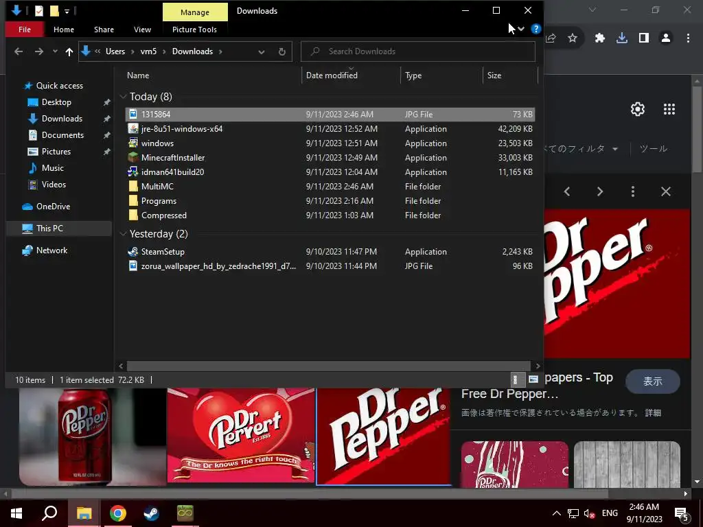Show hidden system tray icons

click(556, 513)
